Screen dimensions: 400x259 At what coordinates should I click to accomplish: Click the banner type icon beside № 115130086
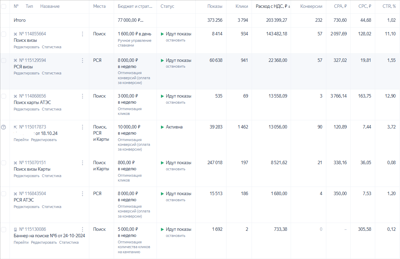click(16, 230)
